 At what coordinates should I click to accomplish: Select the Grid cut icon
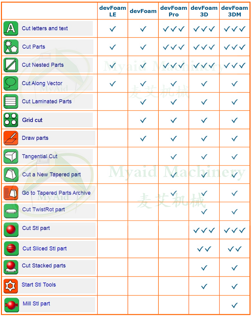click(11, 120)
